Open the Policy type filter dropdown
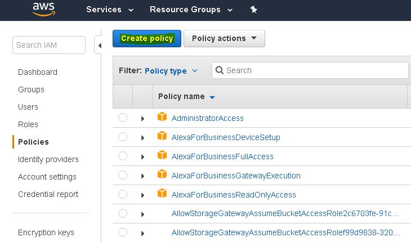The width and height of the screenshot is (411, 242). coord(171,71)
